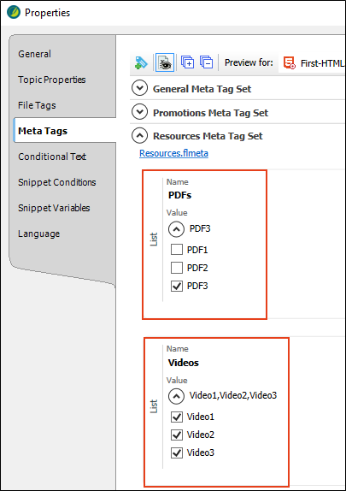346x491 pixels.
Task: Uncheck the PDF3 checkbox
Action: pyautogui.click(x=177, y=286)
